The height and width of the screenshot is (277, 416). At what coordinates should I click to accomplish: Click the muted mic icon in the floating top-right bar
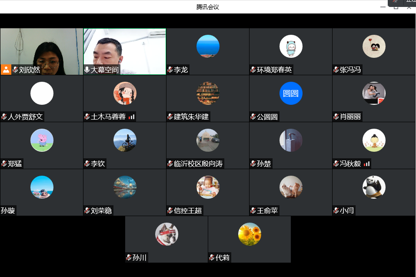[396, 2]
